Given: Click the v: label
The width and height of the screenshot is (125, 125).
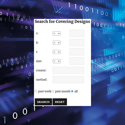Looking at the screenshot, I should pos(37,33).
